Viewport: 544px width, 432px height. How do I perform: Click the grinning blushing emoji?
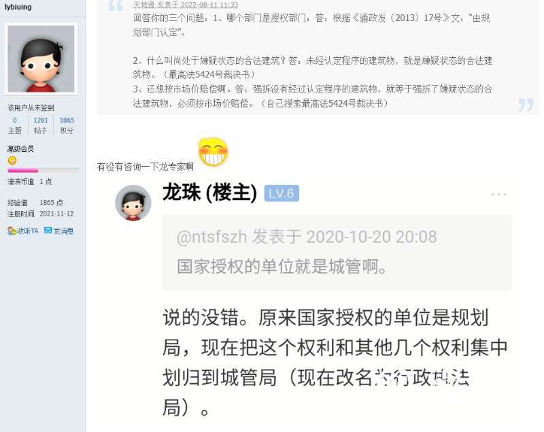click(213, 152)
